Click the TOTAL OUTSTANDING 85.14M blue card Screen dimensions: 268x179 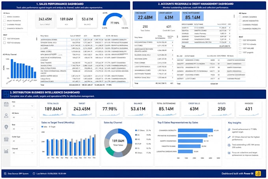click(x=193, y=16)
